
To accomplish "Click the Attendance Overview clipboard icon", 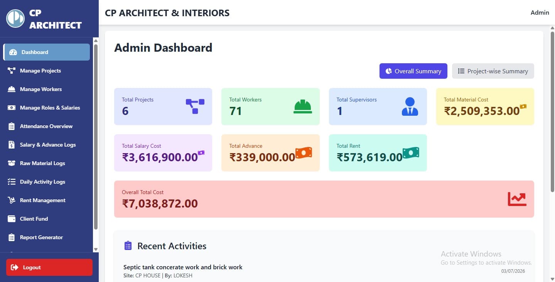I will [x=12, y=126].
